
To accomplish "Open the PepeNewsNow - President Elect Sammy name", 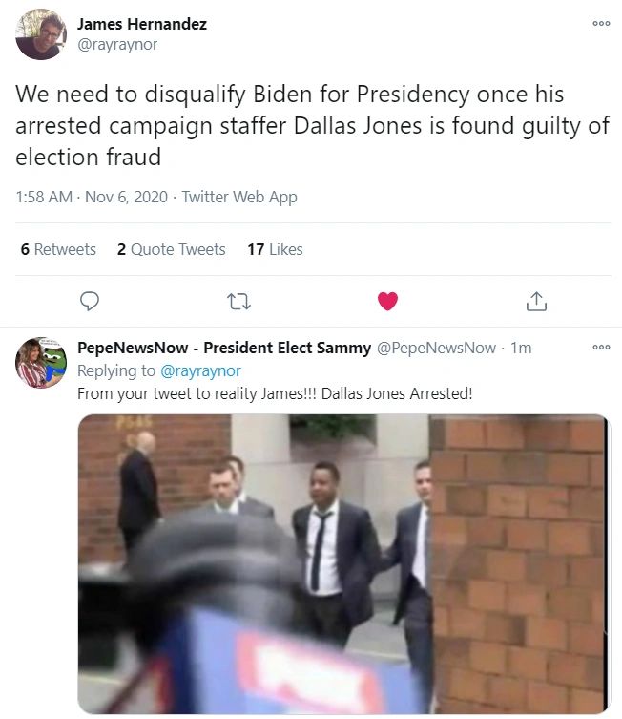I will (223, 349).
